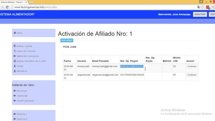The image size is (215, 121).
Task: Reload the page with the refresh icon
Action: tap(7, 7)
